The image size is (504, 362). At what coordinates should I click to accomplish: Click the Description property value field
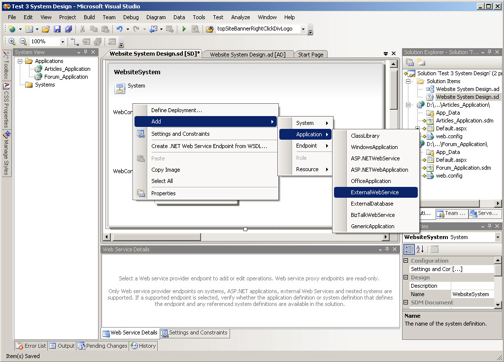(x=472, y=286)
